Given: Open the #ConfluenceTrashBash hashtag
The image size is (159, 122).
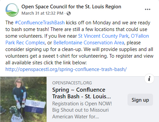Looking at the screenshot, I should [40, 23].
